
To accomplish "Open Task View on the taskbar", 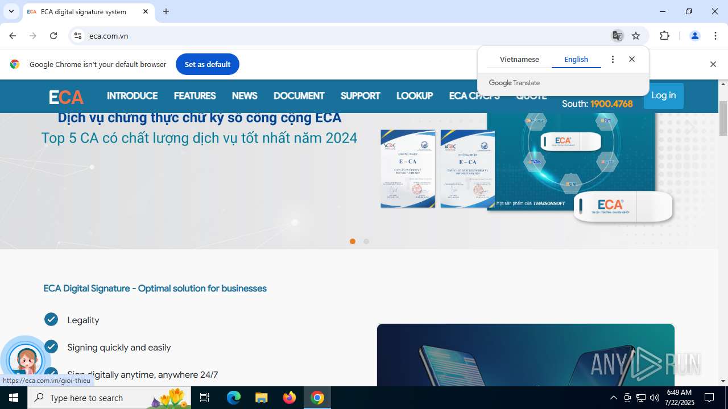I will pyautogui.click(x=205, y=398).
